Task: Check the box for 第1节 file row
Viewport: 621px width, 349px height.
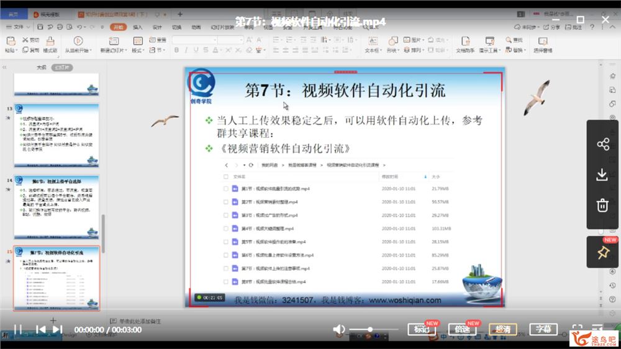Action: pos(226,189)
